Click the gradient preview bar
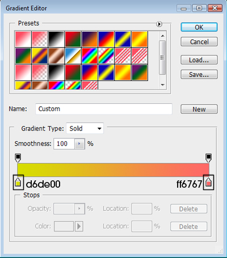Screen dimensions: 227x258 pyautogui.click(x=113, y=170)
